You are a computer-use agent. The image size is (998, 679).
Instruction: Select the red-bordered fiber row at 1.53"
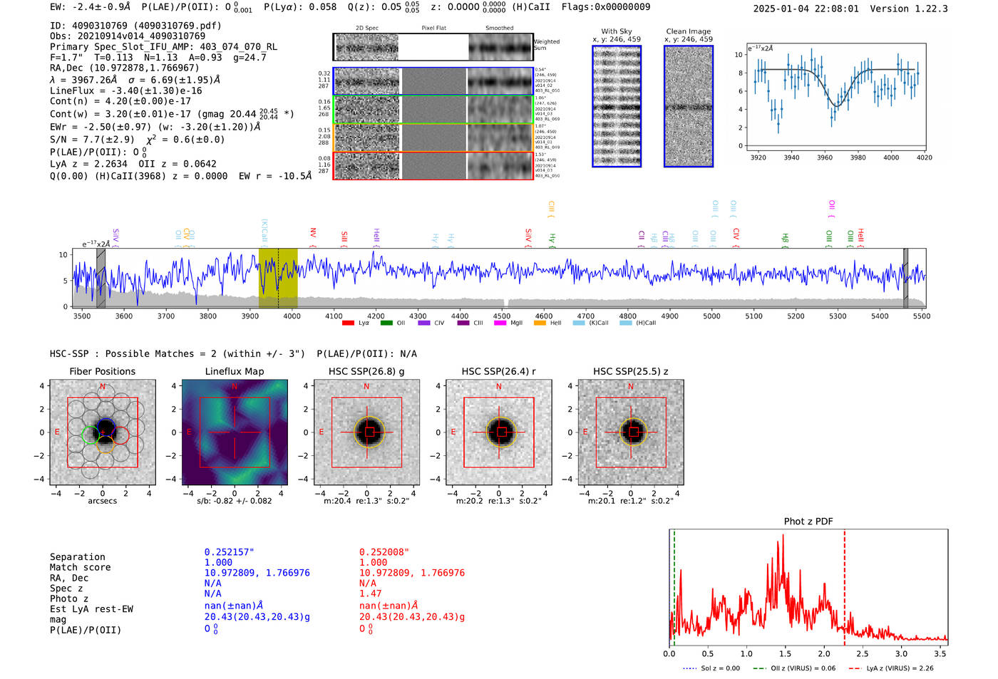433,165
